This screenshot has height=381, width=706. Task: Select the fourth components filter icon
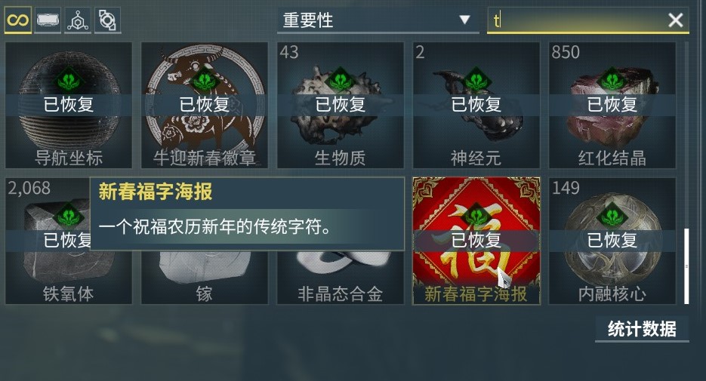(x=108, y=20)
